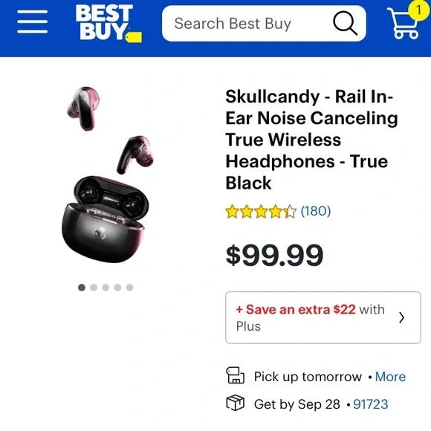This screenshot has height=431, width=431.
Task: Open the Save an extra $22 with Plus offer
Action: click(323, 317)
